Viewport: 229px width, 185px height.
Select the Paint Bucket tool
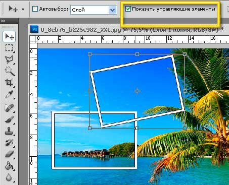click(9, 166)
